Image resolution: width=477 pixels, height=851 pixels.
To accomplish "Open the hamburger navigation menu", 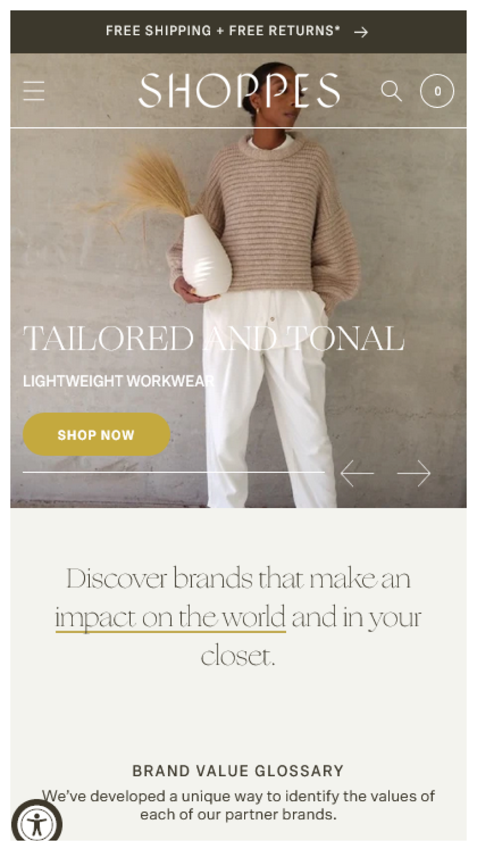I will (34, 91).
